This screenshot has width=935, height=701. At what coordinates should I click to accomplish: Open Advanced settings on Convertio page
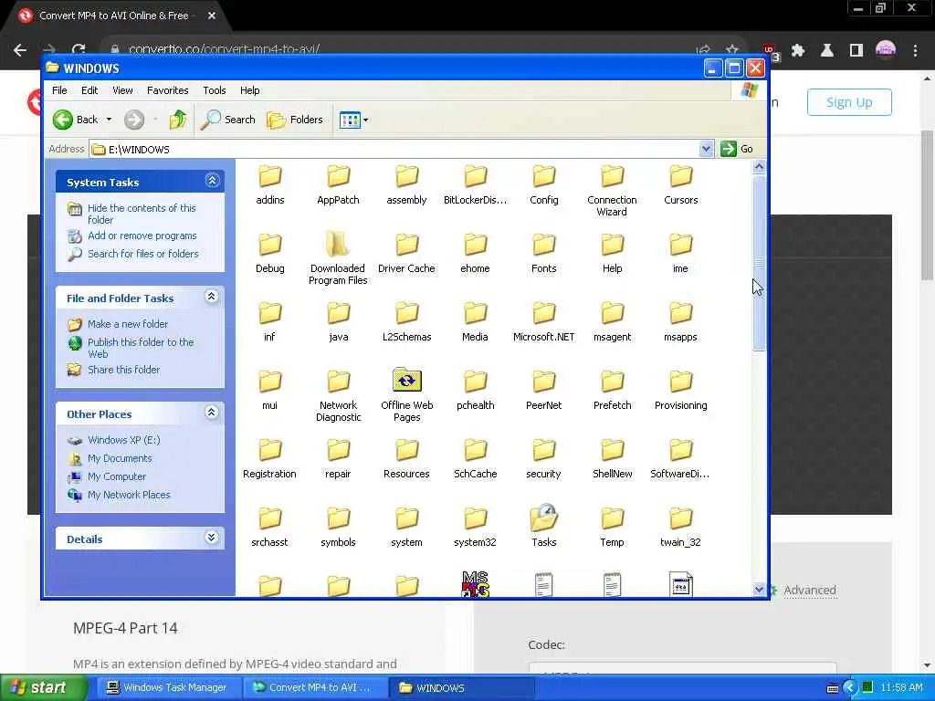(809, 591)
